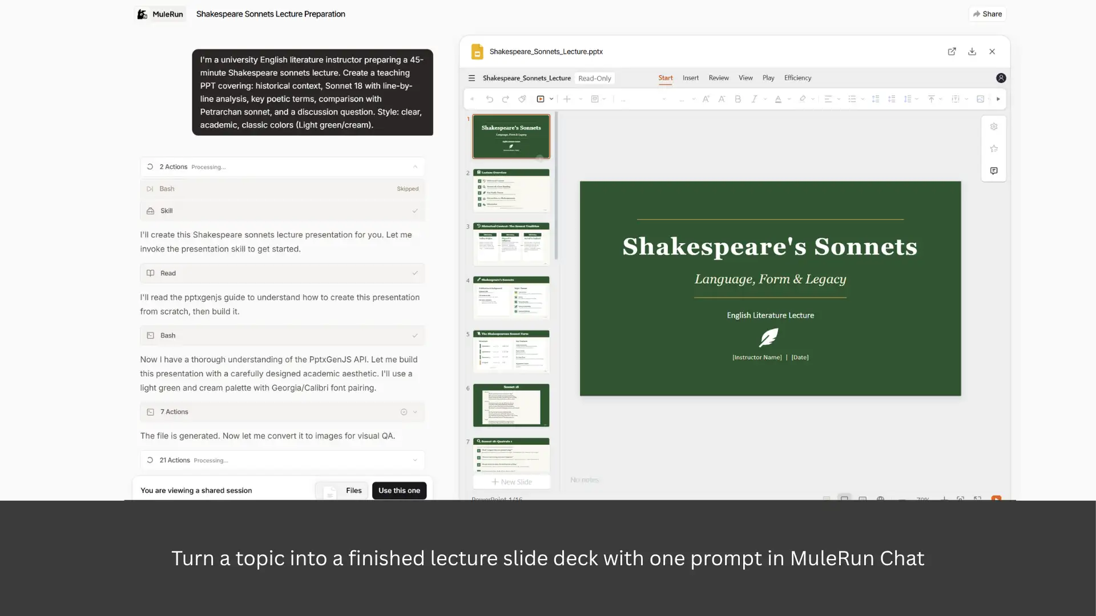Click the Redo icon in the toolbar
The width and height of the screenshot is (1096, 616).
(506, 99)
